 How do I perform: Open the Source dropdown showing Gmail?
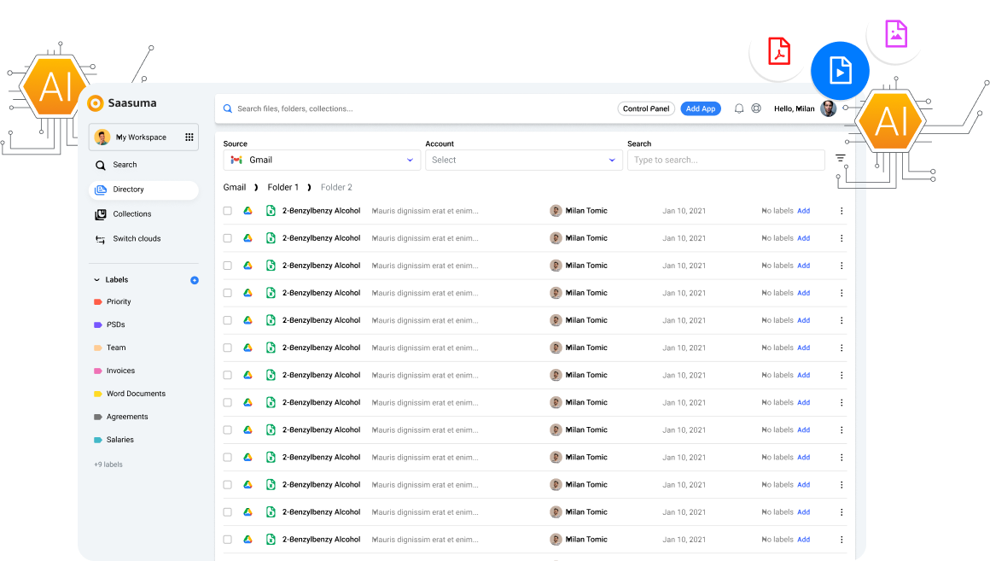point(322,160)
